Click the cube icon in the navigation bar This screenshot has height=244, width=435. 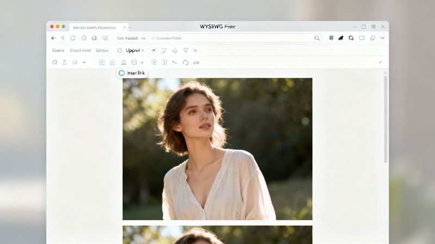tap(94, 38)
